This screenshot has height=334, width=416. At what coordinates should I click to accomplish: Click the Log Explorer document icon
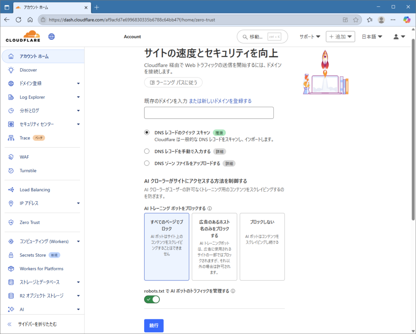click(11, 97)
